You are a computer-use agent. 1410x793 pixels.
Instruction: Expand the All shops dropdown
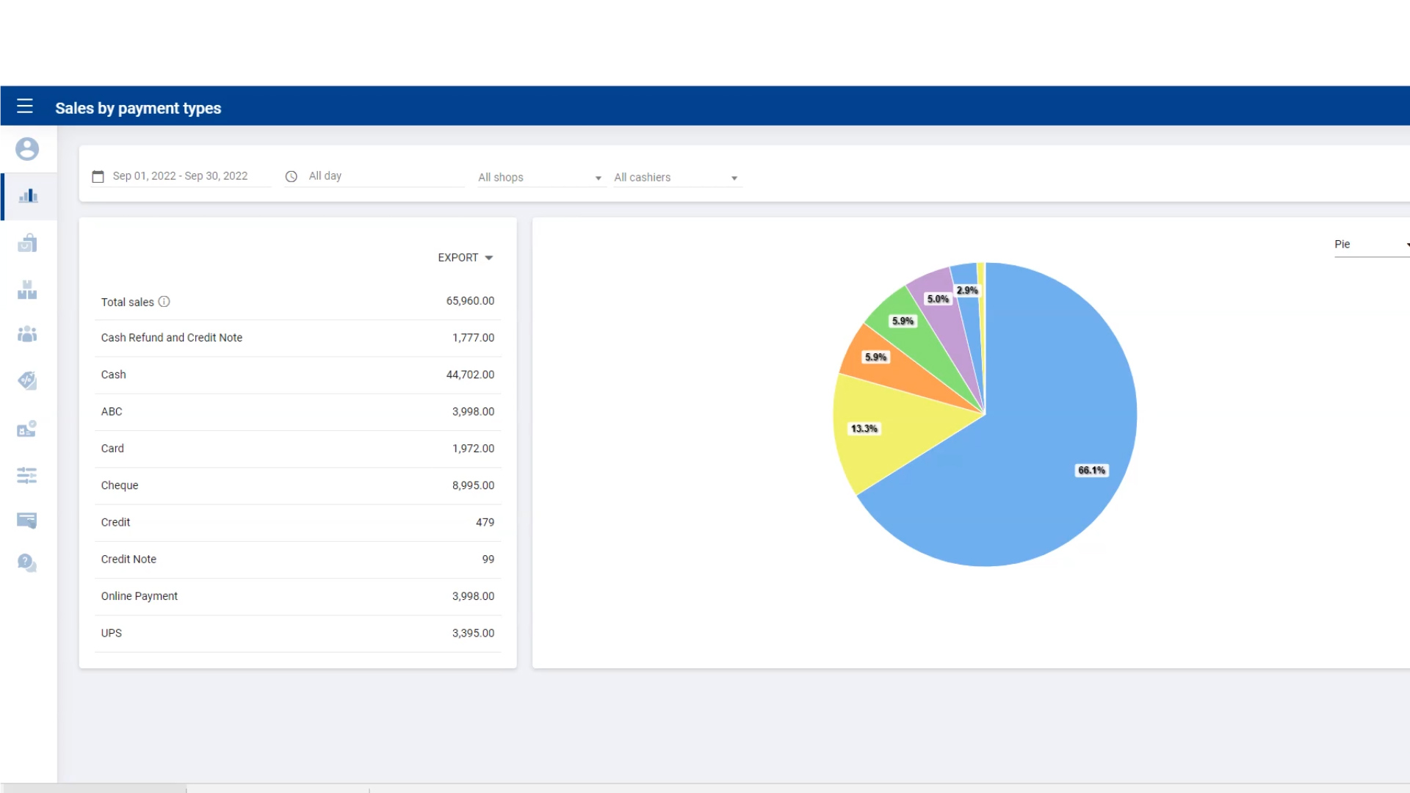click(540, 178)
